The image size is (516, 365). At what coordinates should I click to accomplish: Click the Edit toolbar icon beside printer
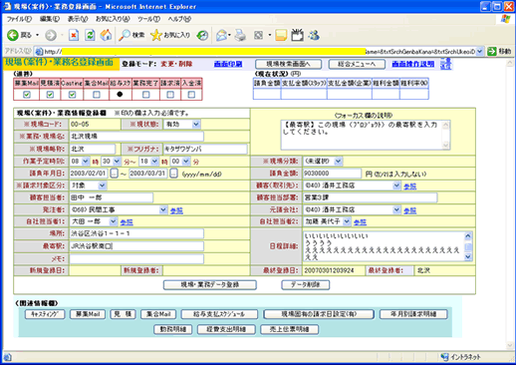(259, 35)
